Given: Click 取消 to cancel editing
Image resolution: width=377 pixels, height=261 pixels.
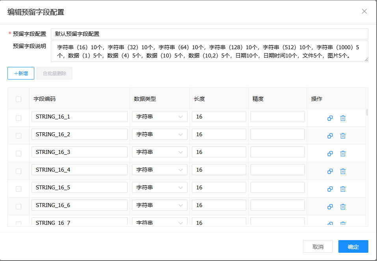Looking at the screenshot, I should tap(318, 247).
